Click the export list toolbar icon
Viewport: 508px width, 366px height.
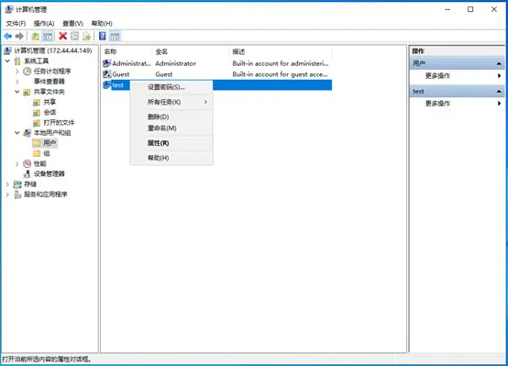click(86, 37)
